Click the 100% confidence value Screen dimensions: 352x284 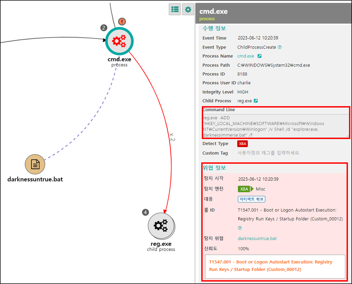[x=243, y=249]
